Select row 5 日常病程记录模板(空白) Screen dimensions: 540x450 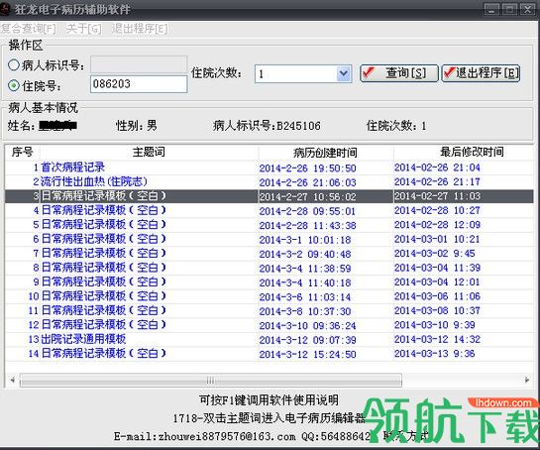tap(270, 225)
